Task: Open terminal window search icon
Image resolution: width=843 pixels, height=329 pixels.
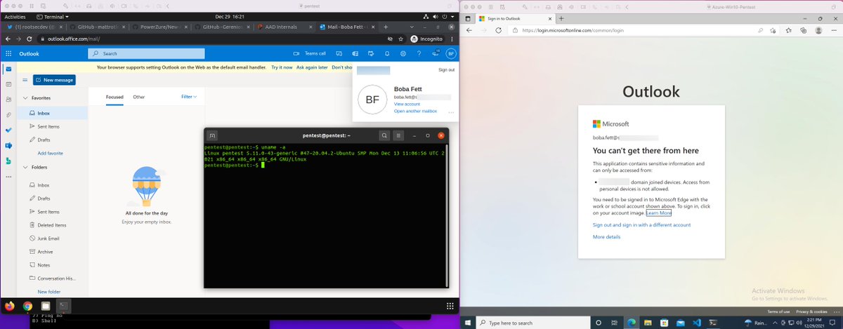Action: (x=385, y=135)
